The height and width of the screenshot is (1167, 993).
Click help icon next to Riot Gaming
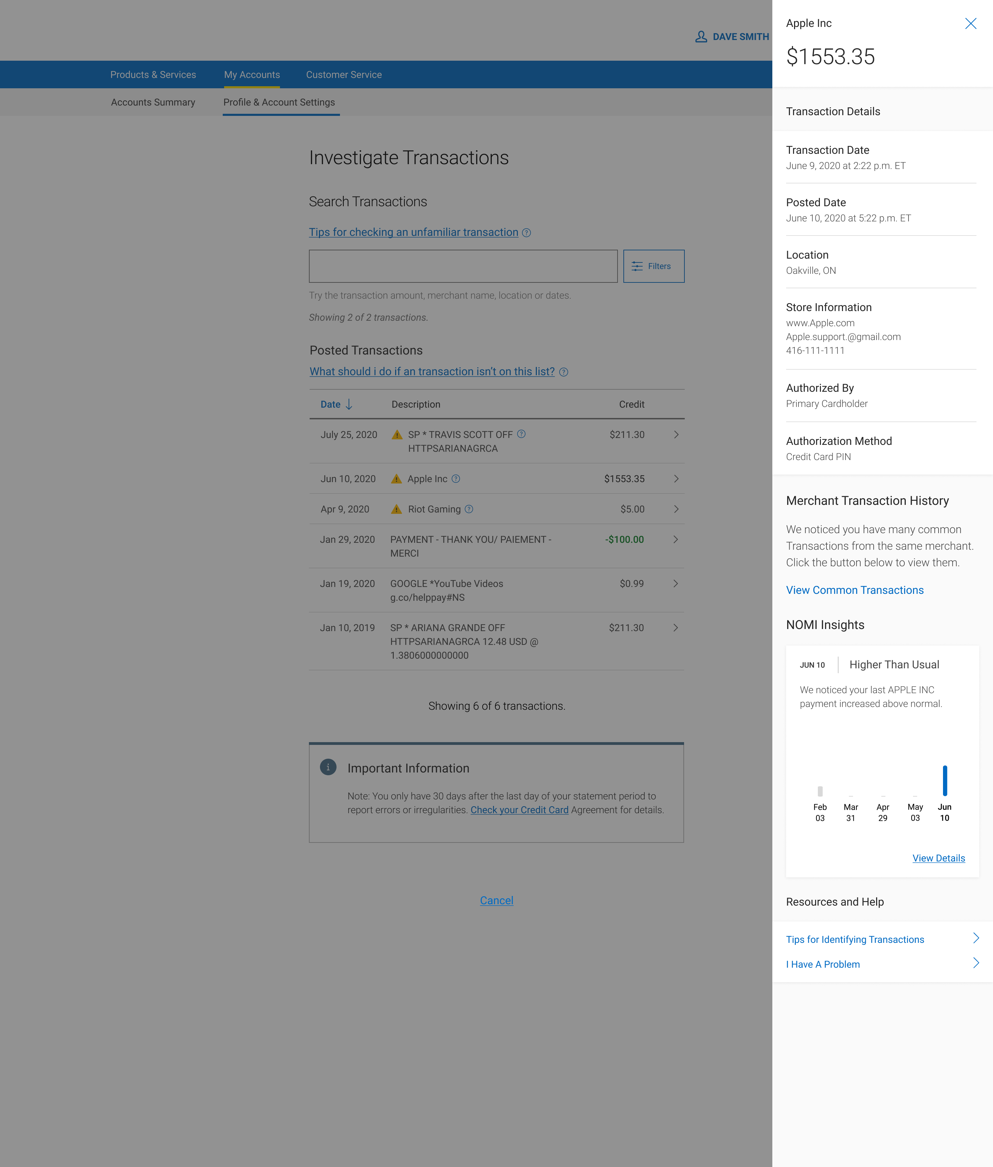tap(469, 509)
